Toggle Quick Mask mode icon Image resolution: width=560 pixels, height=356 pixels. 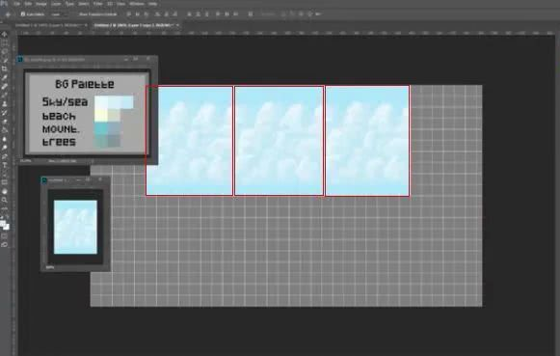click(x=5, y=236)
